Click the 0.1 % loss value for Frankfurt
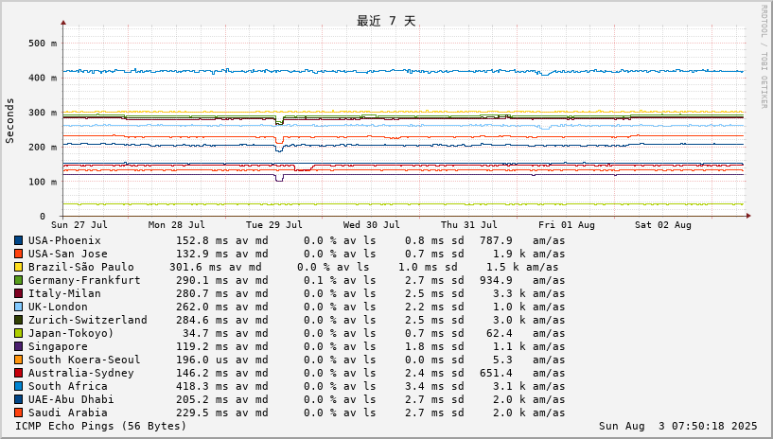 (x=320, y=281)
